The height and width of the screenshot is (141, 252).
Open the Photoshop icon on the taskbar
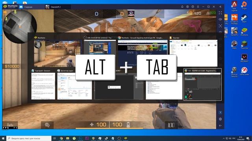pyautogui.click(x=80, y=138)
